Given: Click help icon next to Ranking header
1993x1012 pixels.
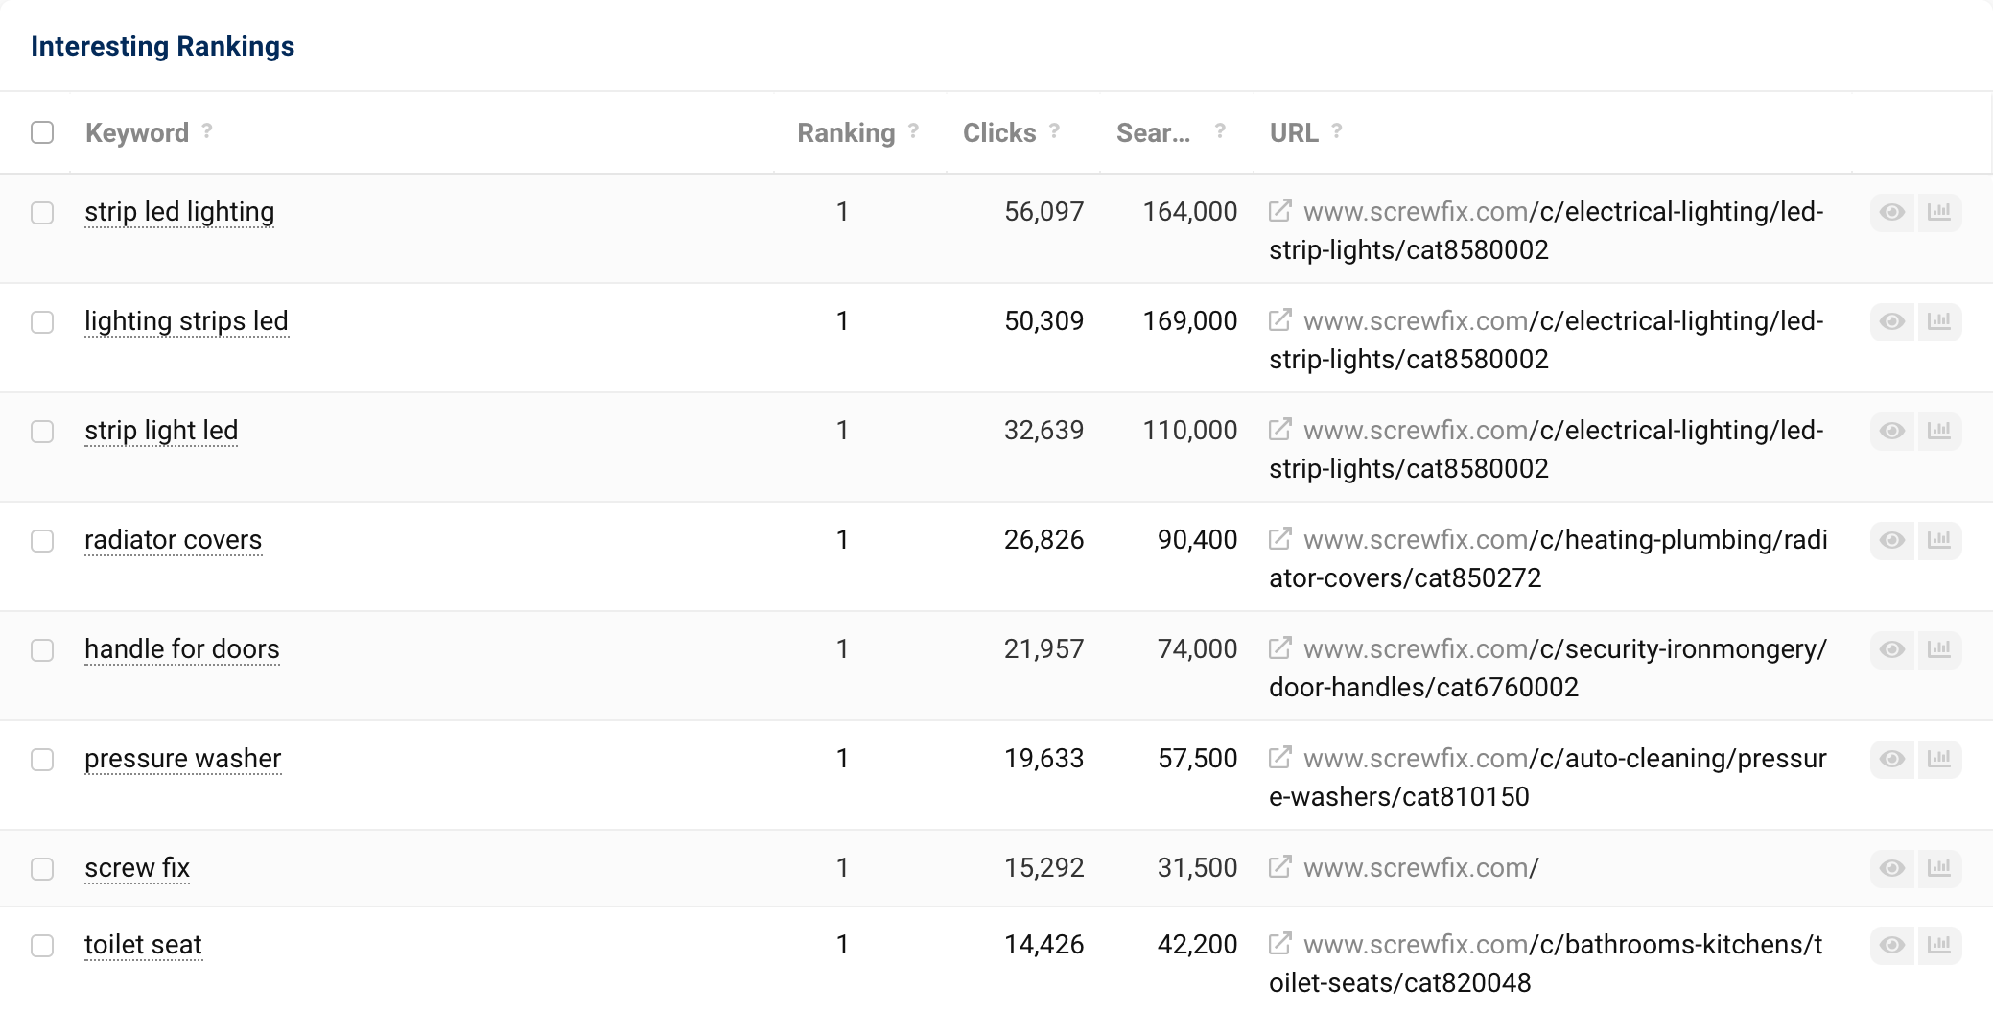Looking at the screenshot, I should click(x=914, y=130).
